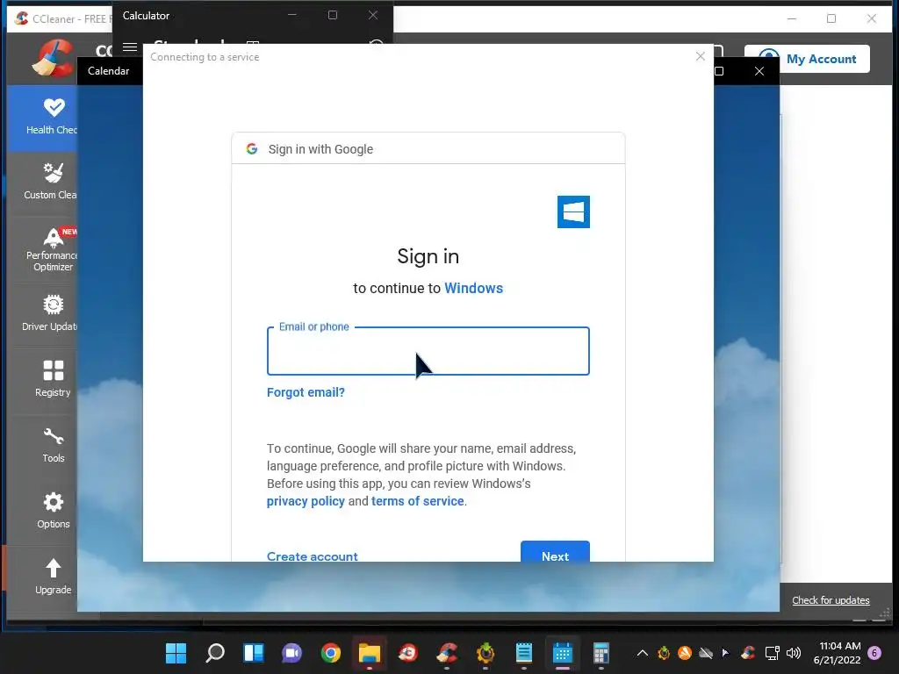
Task: Click the CCleaner logo in the header
Action: [53, 58]
